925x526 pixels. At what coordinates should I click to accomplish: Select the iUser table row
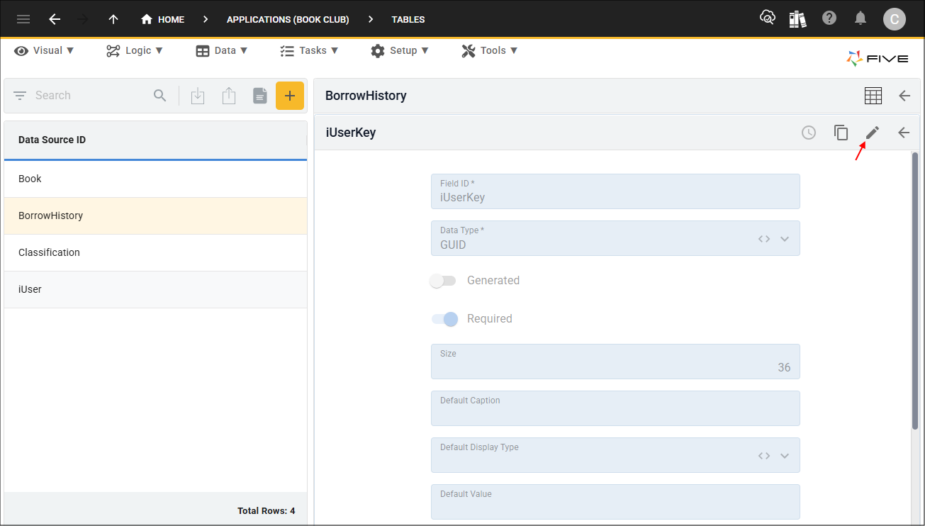pos(155,289)
